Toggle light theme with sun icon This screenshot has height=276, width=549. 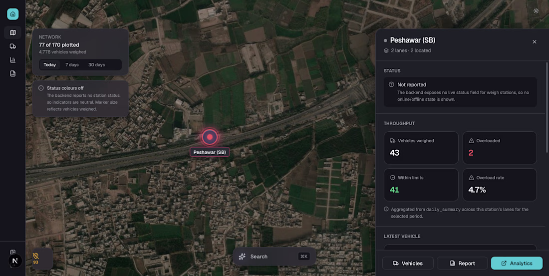pos(536,11)
